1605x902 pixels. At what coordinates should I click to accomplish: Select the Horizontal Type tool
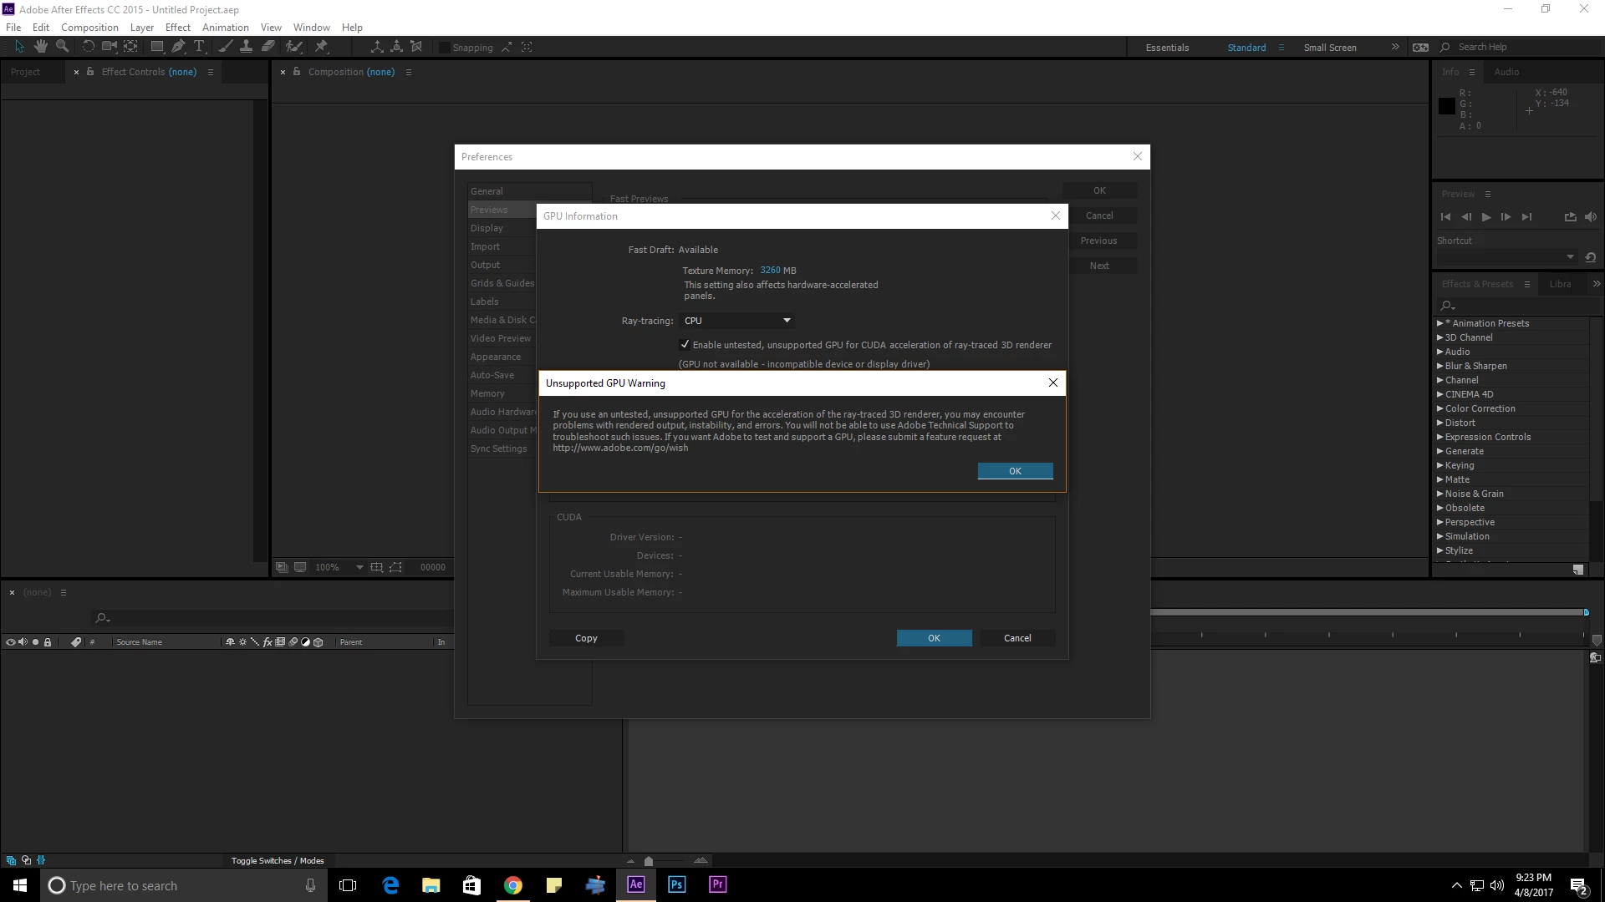coord(199,47)
